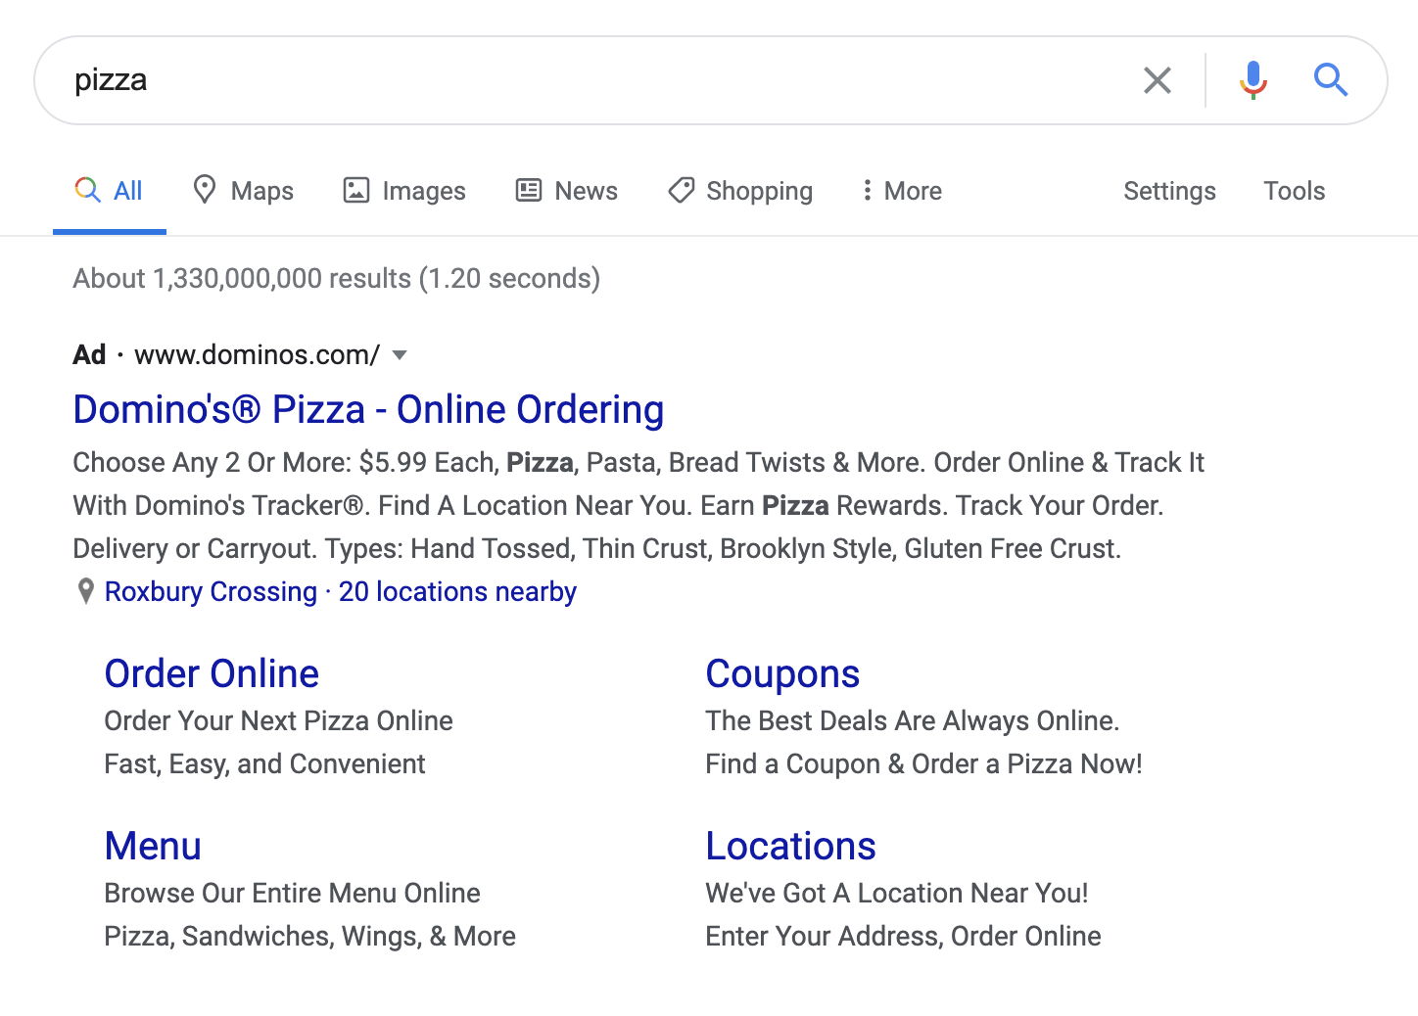Screen dimensions: 1418x1016
Task: Open the News tab
Action: [567, 191]
